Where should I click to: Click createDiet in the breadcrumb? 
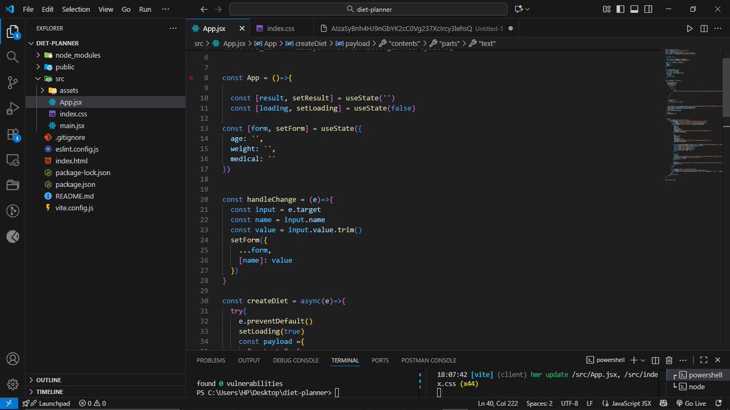click(310, 43)
